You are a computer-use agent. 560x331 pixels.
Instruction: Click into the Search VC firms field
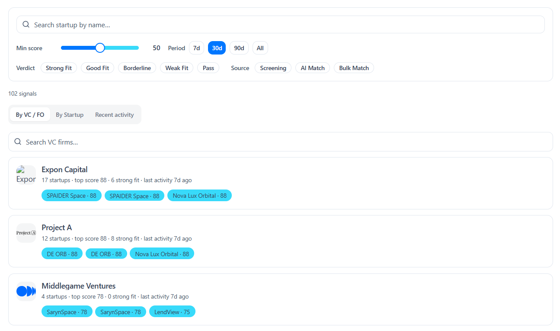[281, 142]
